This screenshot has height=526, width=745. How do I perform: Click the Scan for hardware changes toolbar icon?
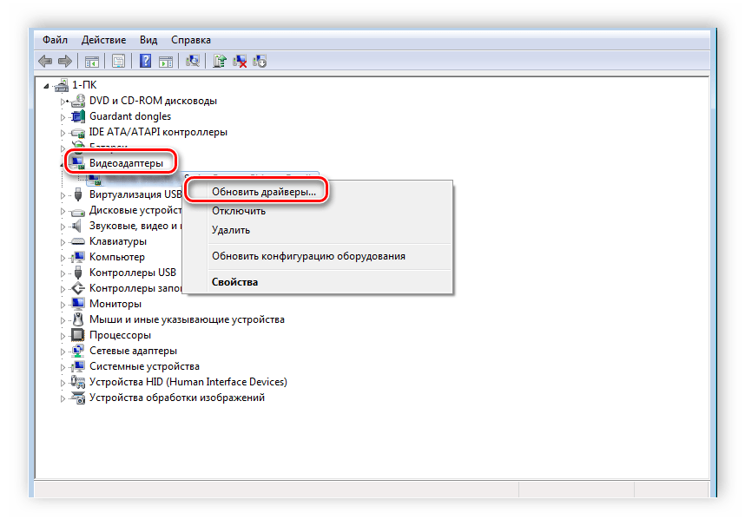[x=193, y=61]
